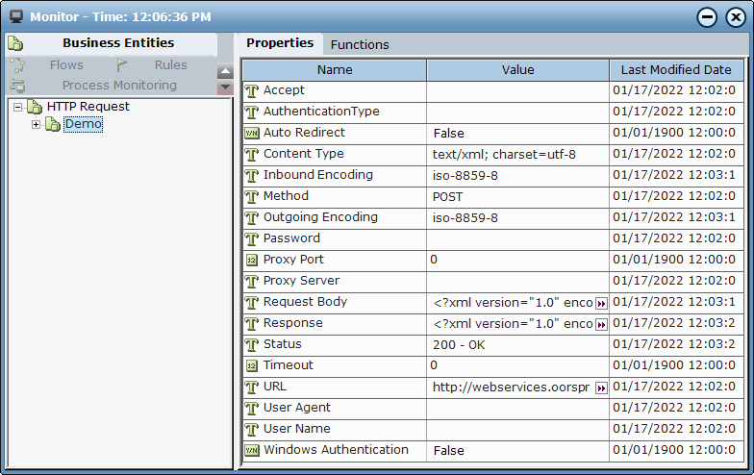Expand the Response value with its arrow button
Screen dimensions: 754x475
[601, 324]
